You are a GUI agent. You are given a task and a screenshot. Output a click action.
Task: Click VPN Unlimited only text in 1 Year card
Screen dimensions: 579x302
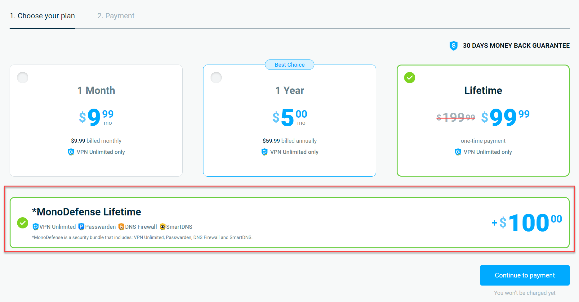(294, 152)
